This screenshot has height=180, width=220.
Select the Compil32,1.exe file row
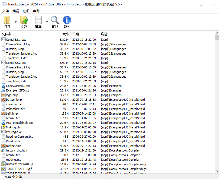[16, 40]
